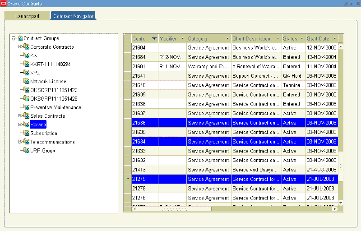The image size is (361, 231).
Task: Click the Preventive Maintenance folder icon
Action: 26,107
